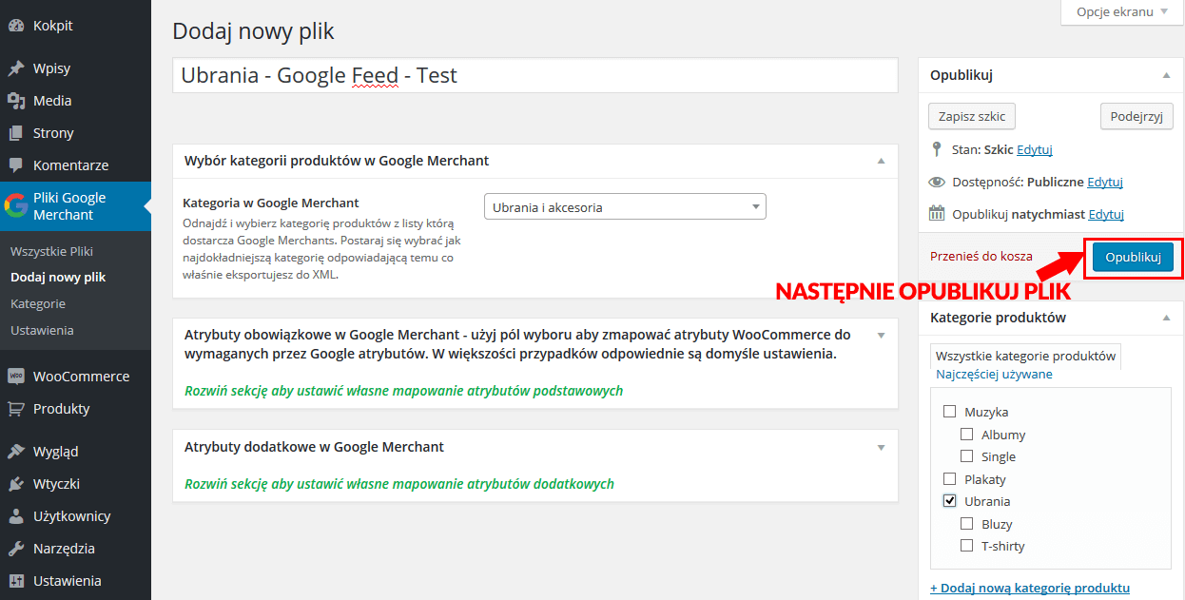Tick the T-shirty checkbox

pos(966,546)
